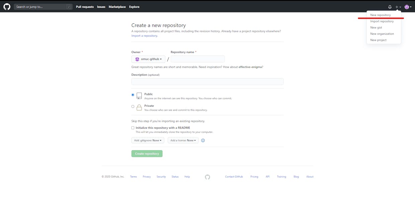Viewport: 415px width, 209px height.
Task: Open the GitHub home logo in header
Action: [x=7, y=7]
